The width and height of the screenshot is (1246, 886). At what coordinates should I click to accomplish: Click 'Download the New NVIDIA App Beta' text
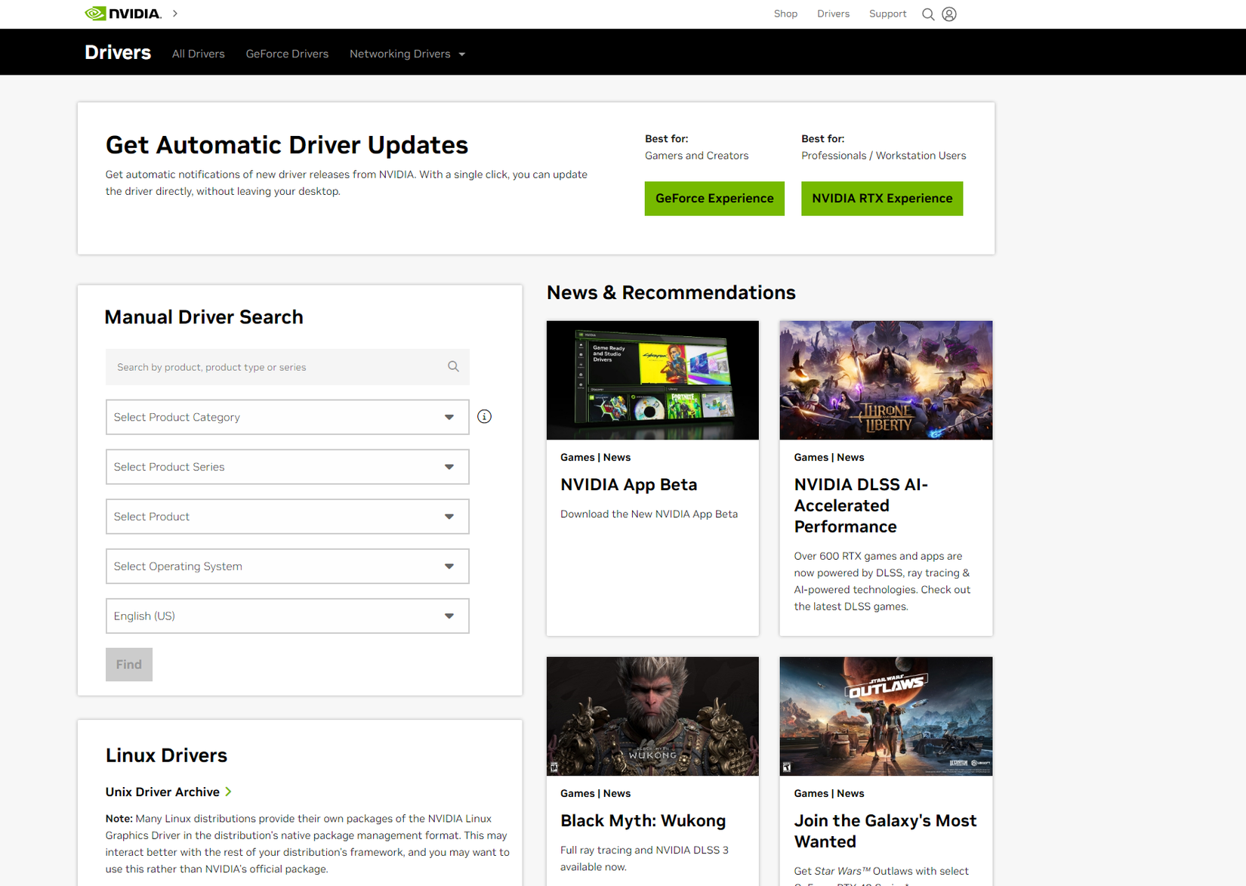click(x=649, y=514)
